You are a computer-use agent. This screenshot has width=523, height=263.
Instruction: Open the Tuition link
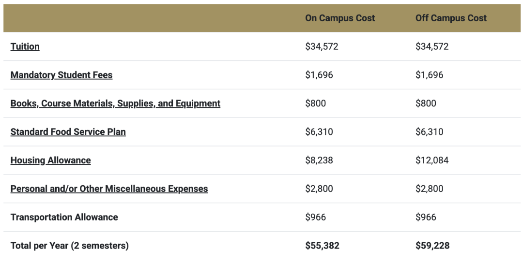pyautogui.click(x=25, y=46)
